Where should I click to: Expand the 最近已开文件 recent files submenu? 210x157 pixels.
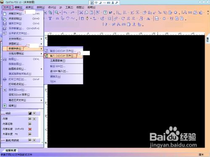[x=23, y=100]
